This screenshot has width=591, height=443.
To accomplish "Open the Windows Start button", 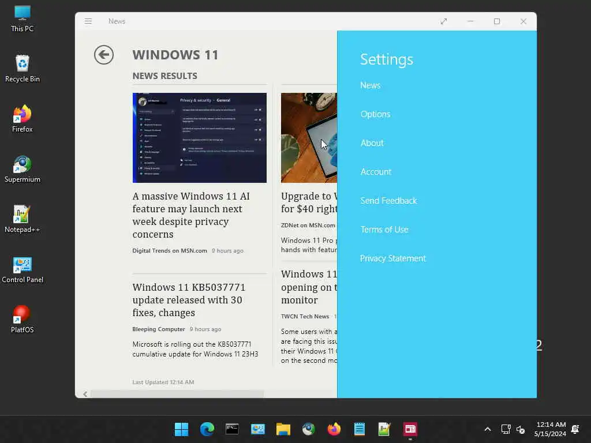I will click(181, 429).
